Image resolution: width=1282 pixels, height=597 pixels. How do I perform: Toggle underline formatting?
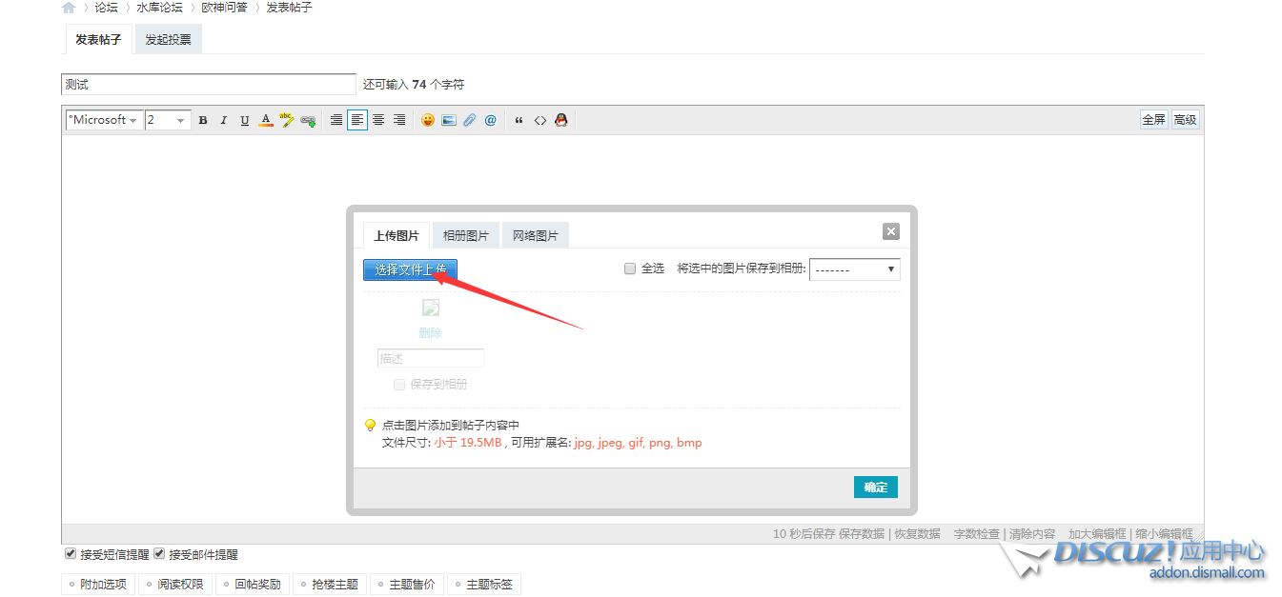click(245, 120)
